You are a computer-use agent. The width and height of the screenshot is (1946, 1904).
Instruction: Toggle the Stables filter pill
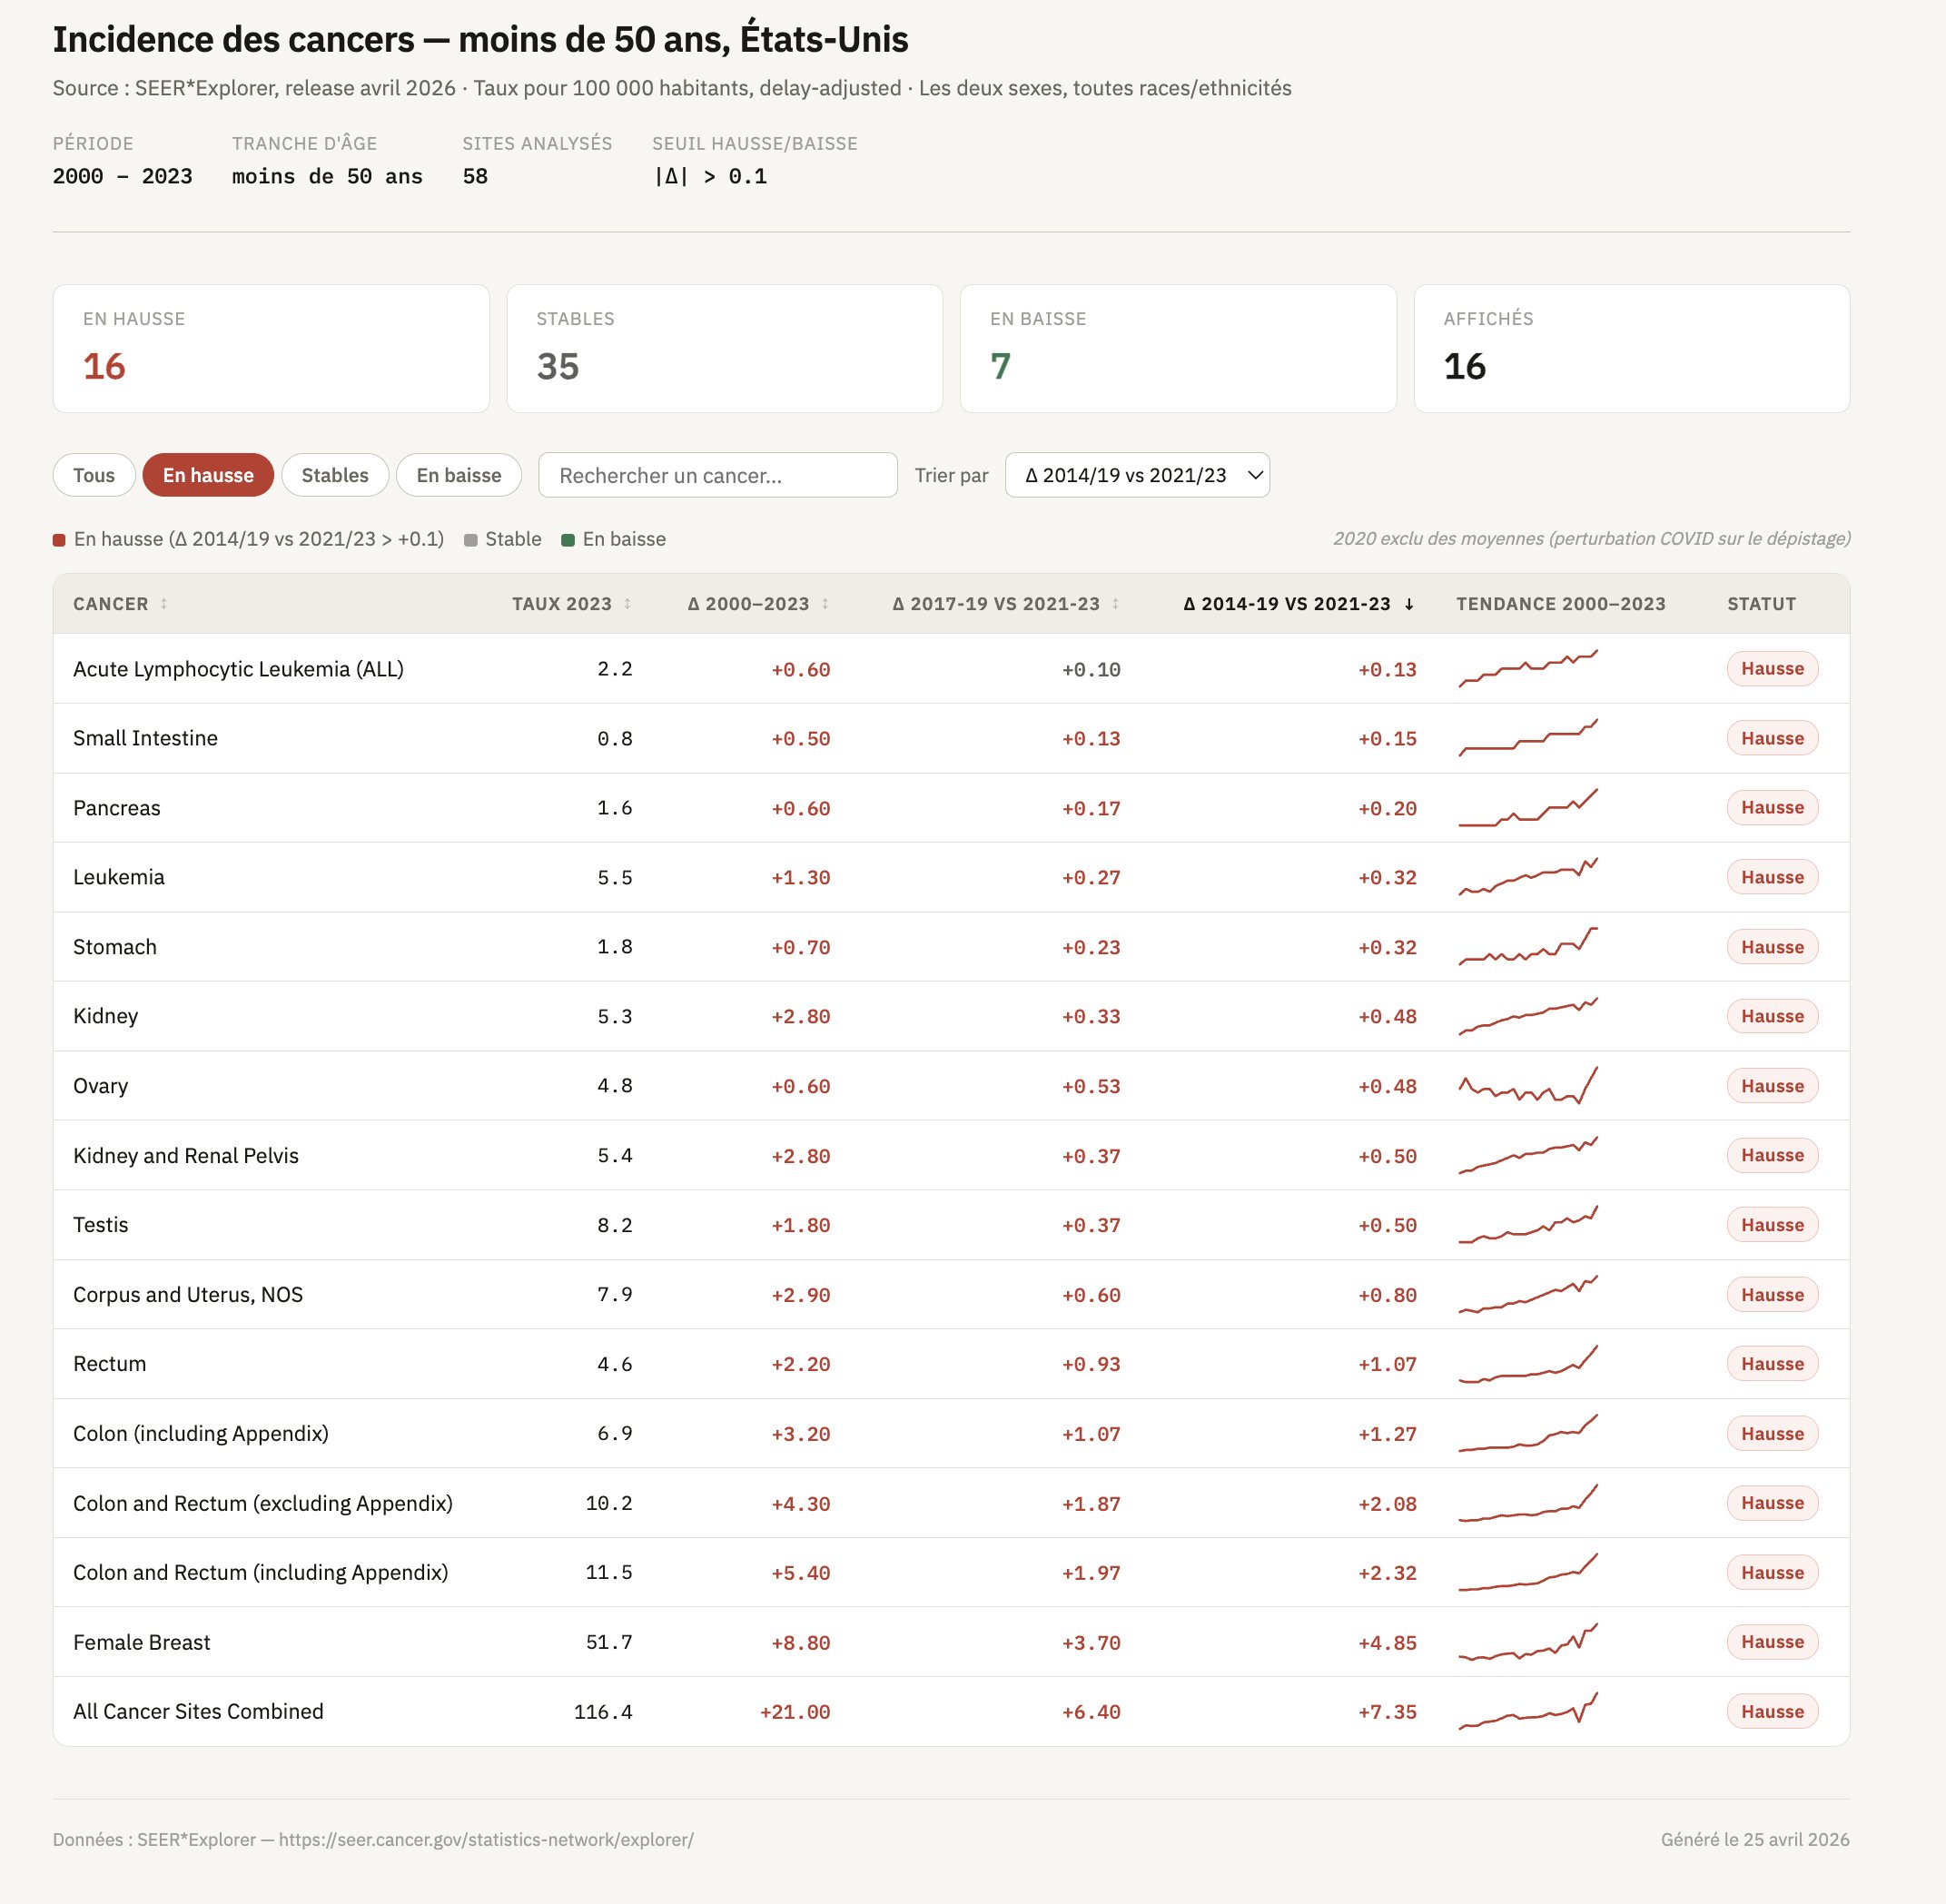coord(335,475)
